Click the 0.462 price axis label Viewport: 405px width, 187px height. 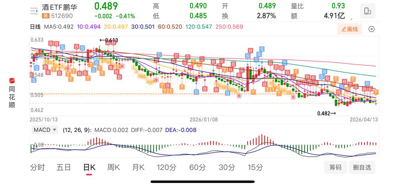pyautogui.click(x=37, y=110)
